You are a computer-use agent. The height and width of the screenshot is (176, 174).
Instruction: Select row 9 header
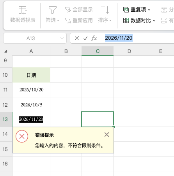click(6, 61)
